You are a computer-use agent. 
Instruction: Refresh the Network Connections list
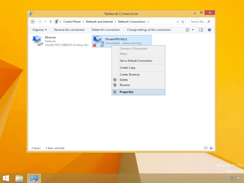click(183, 22)
